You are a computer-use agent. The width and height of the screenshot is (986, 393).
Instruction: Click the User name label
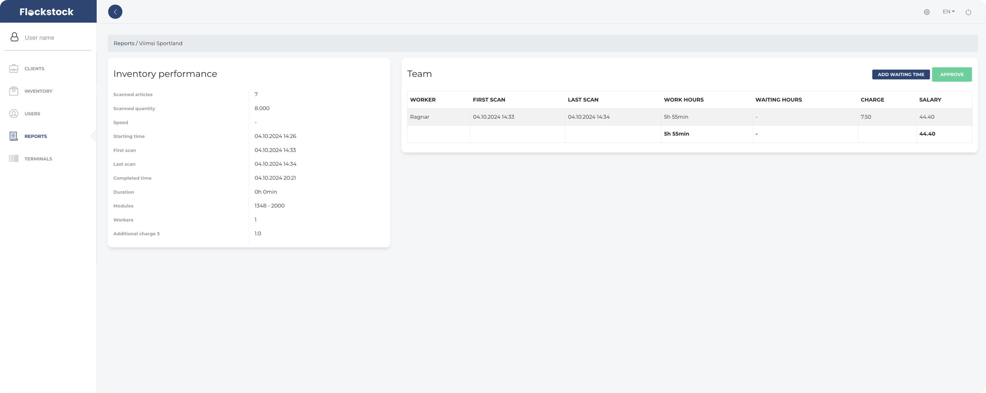point(40,38)
